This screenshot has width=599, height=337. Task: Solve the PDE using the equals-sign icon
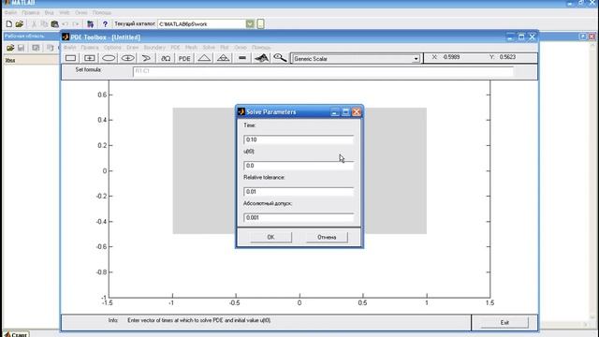tap(242, 58)
